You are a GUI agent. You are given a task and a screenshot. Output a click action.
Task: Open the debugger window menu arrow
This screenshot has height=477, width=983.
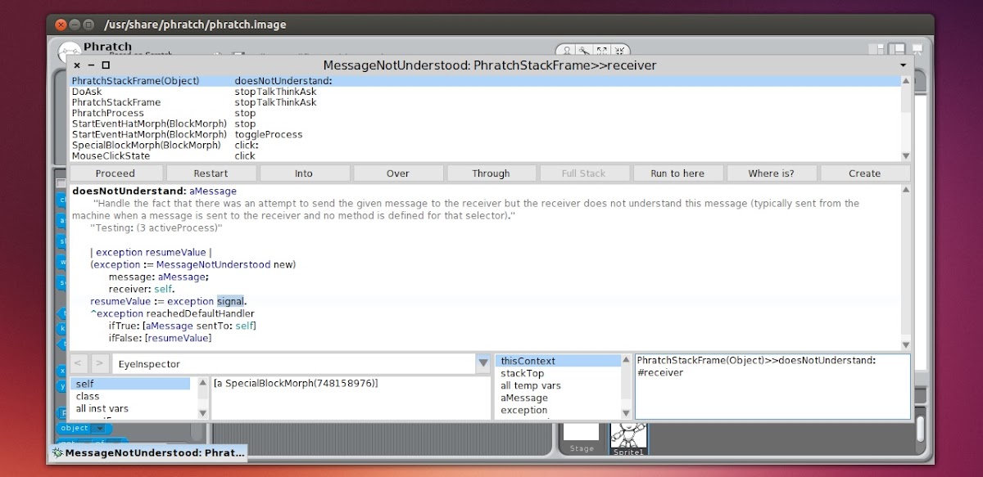point(904,65)
